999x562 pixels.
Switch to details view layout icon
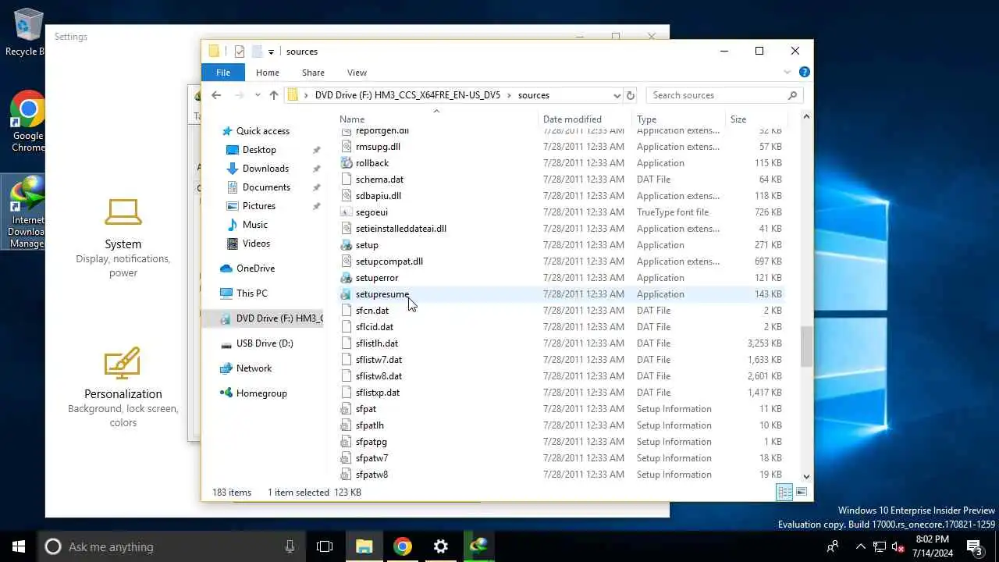[784, 492]
